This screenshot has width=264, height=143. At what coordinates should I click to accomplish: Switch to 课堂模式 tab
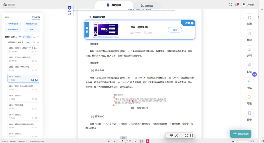click(147, 6)
